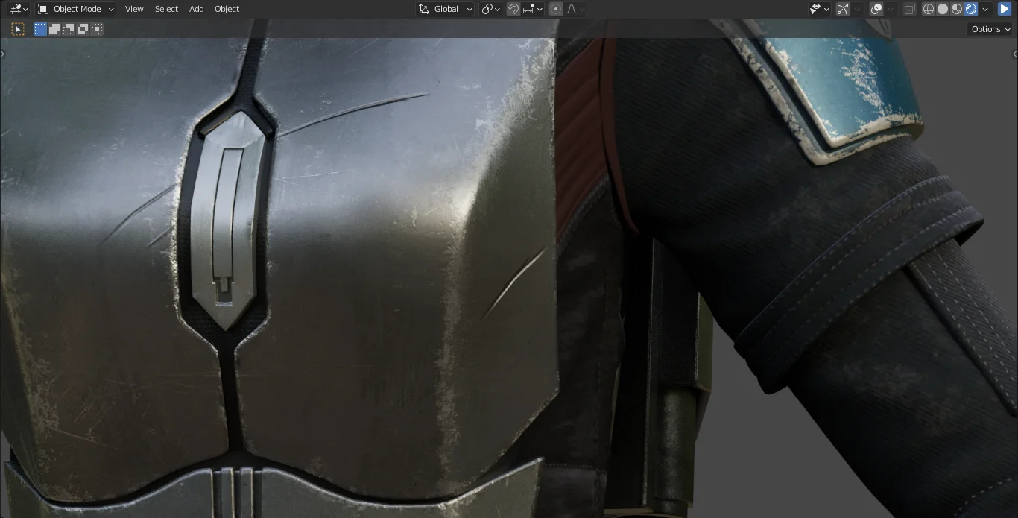Open the View menu
The height and width of the screenshot is (518, 1018).
coord(134,9)
